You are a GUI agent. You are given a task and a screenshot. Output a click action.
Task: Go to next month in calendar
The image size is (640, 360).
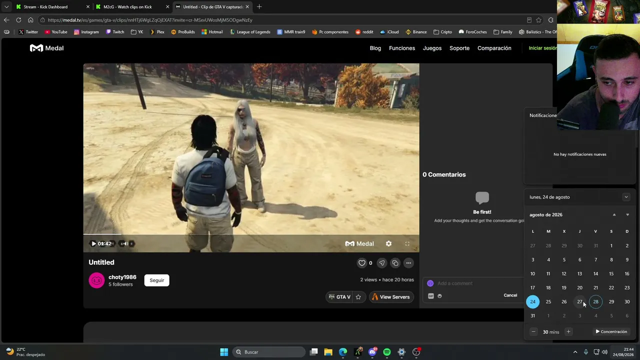(x=627, y=215)
